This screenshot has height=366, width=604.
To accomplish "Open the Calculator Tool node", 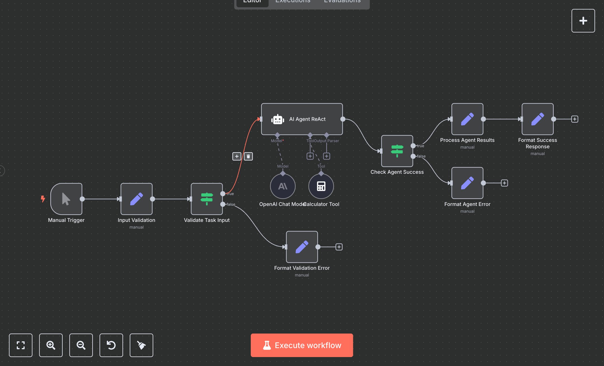I will 321,186.
